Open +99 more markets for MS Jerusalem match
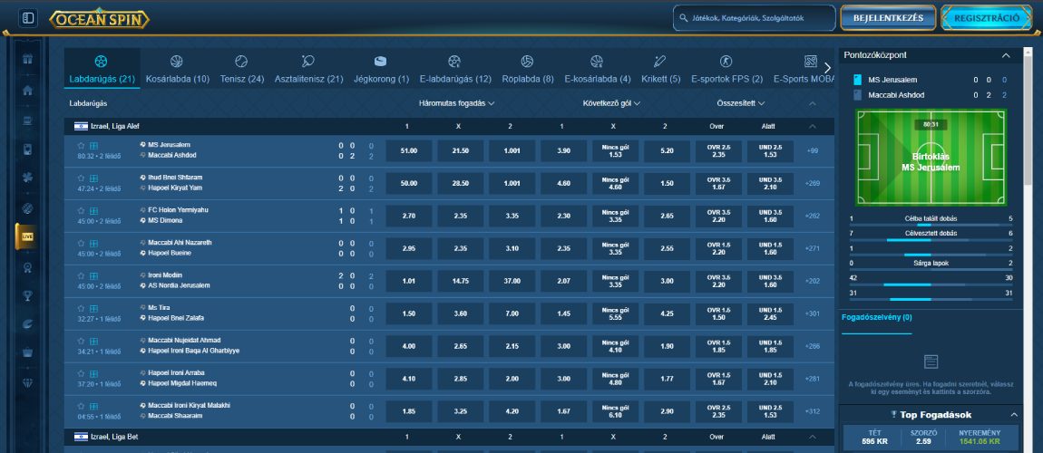1043x453 pixels. [x=813, y=151]
